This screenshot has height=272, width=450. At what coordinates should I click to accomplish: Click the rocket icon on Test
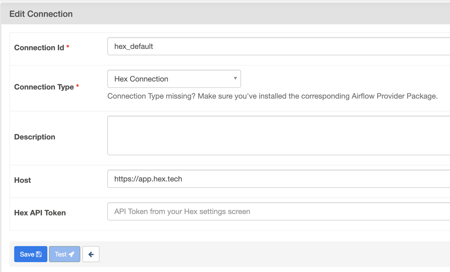(71, 254)
